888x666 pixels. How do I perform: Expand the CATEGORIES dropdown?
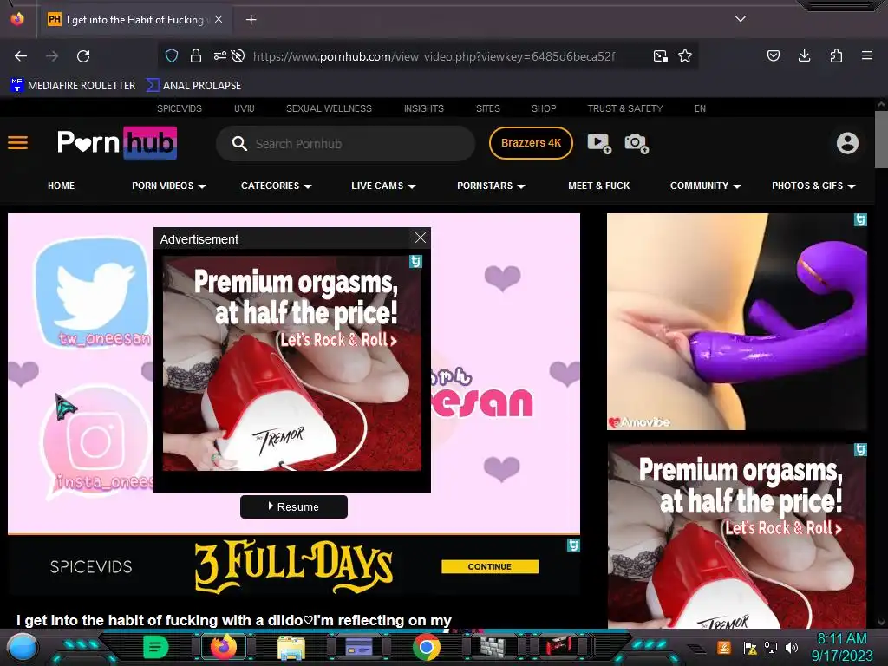277,186
